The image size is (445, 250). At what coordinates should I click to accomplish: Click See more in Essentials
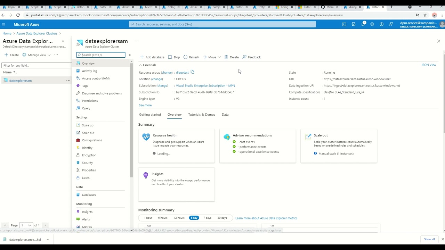(145, 105)
